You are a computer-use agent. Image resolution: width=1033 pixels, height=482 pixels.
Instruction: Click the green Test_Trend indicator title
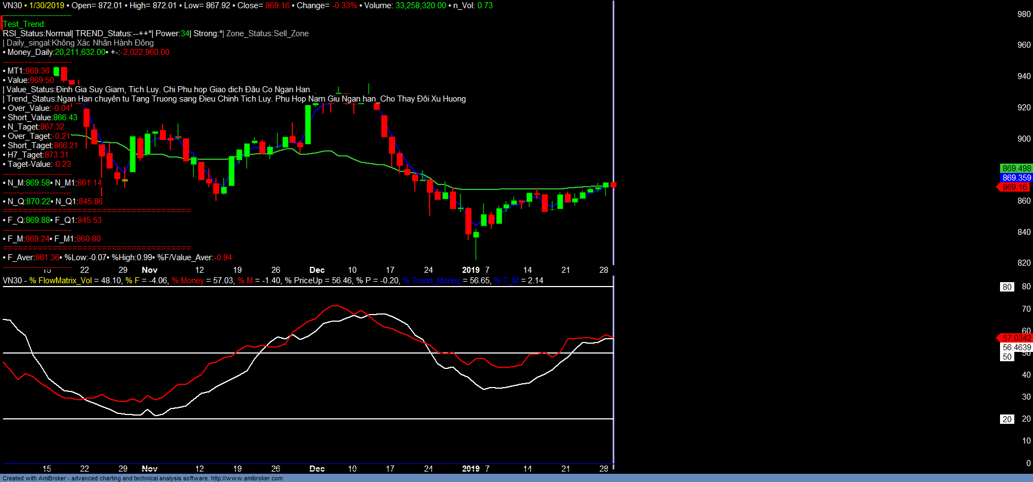point(24,24)
